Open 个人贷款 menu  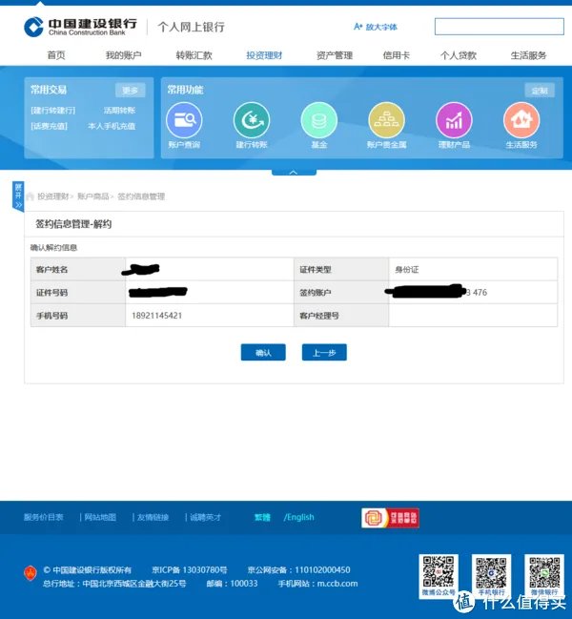(459, 55)
